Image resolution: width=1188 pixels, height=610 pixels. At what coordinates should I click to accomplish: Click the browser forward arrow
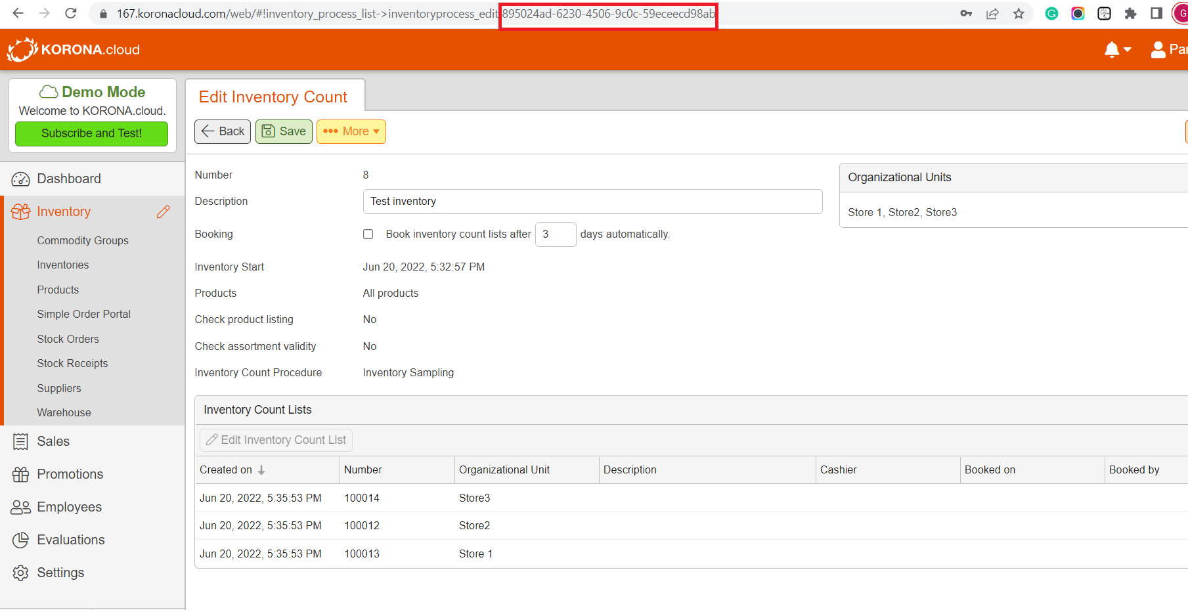point(44,13)
